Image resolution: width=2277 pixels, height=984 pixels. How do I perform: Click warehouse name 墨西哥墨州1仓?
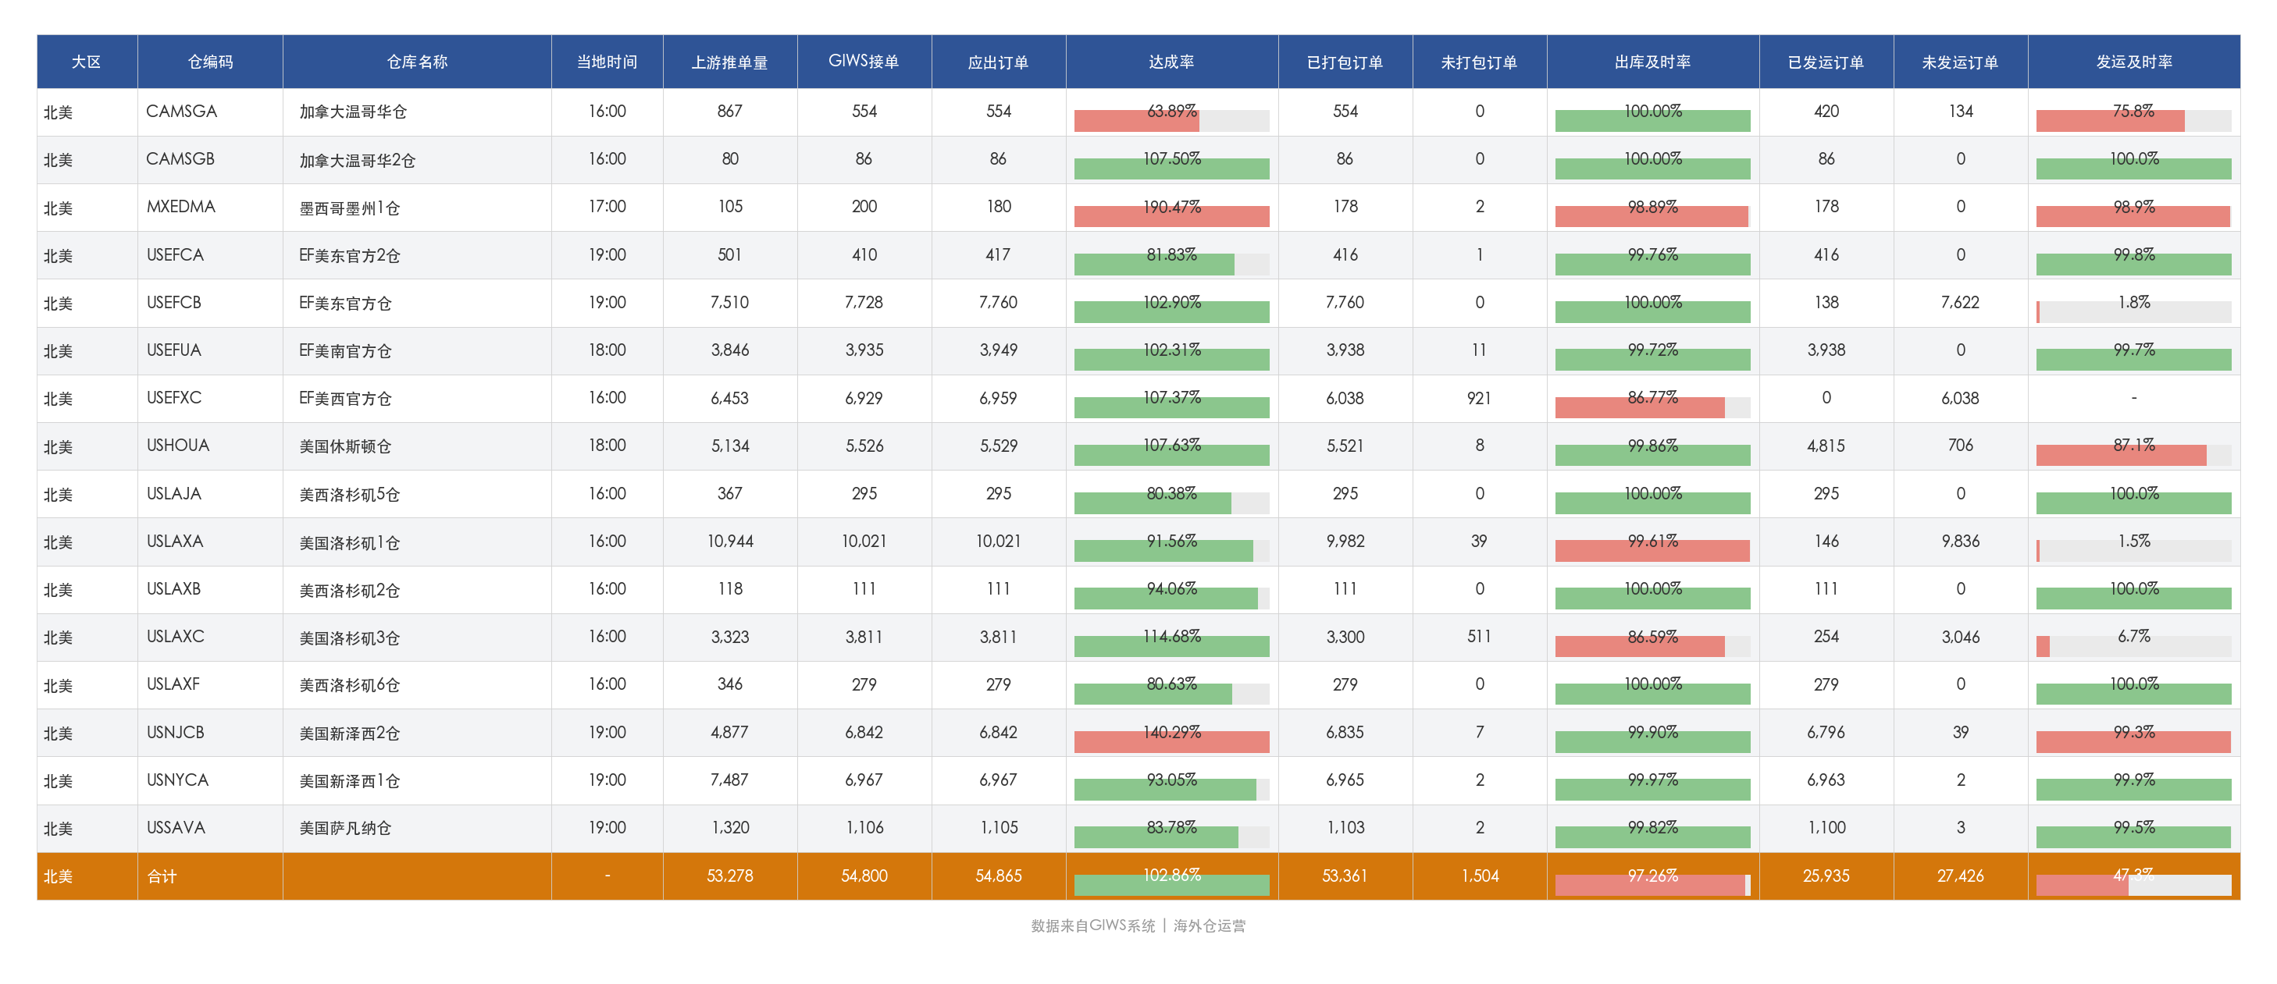pyautogui.click(x=349, y=208)
